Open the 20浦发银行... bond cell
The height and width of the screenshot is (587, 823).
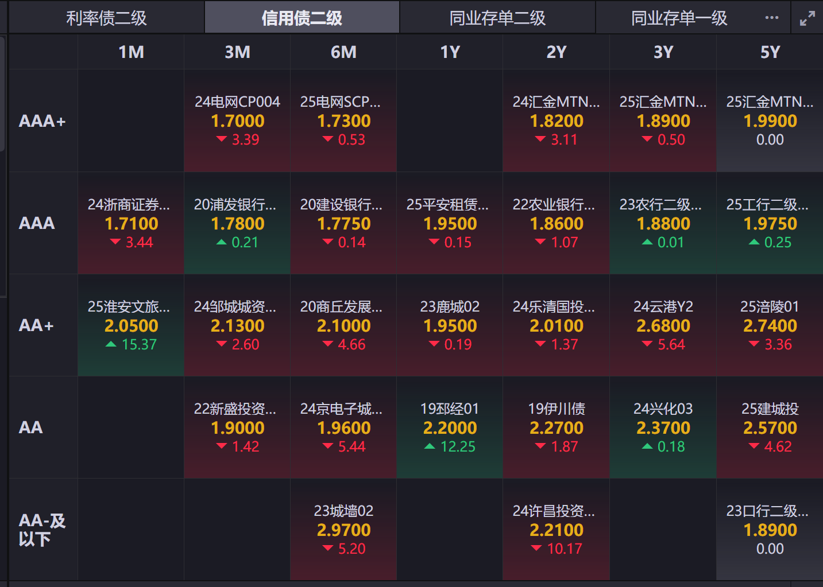coord(237,223)
